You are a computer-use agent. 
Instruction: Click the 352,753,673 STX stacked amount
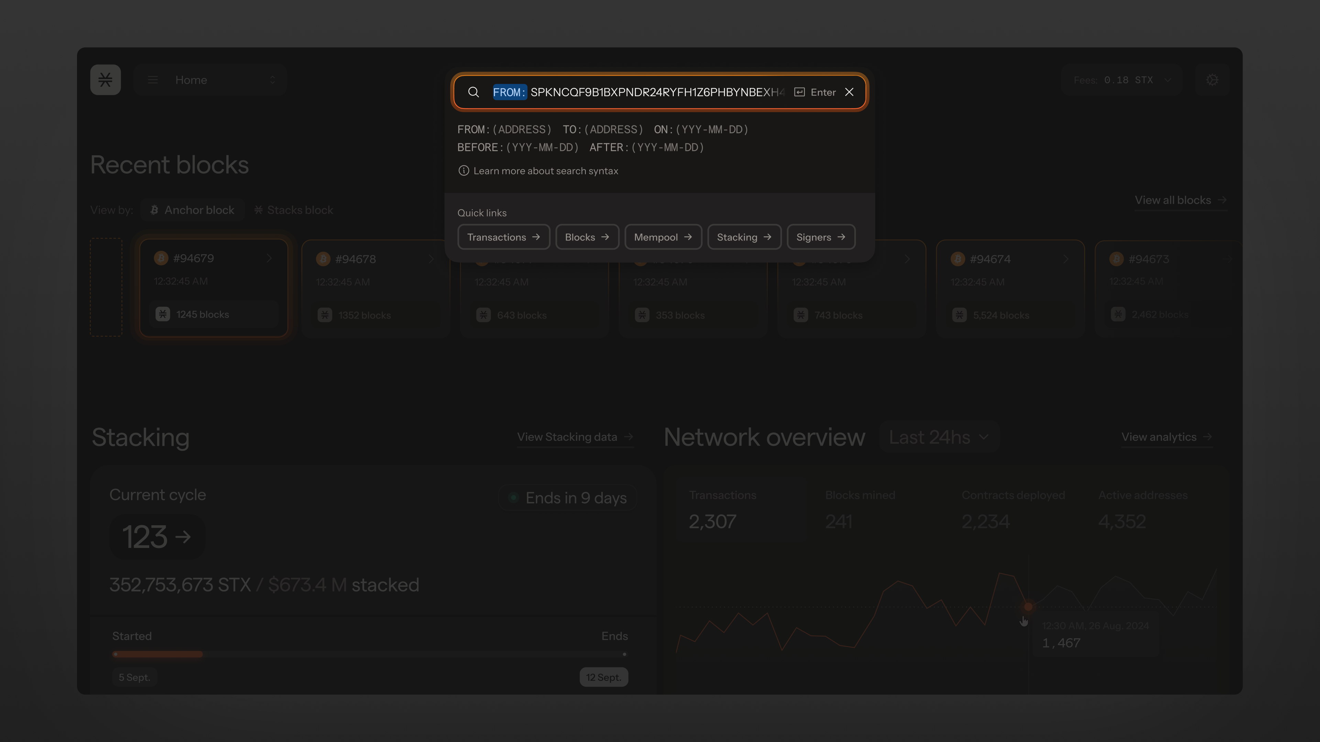click(x=180, y=585)
